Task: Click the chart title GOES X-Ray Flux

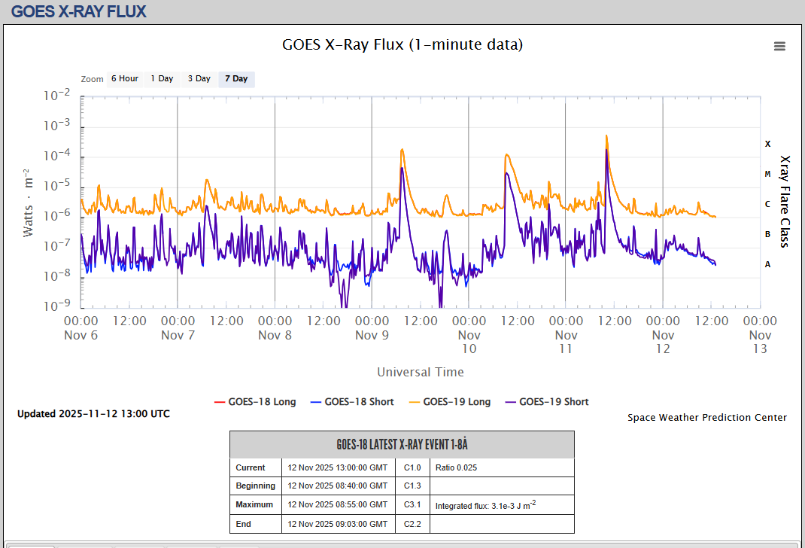Action: pos(402,44)
